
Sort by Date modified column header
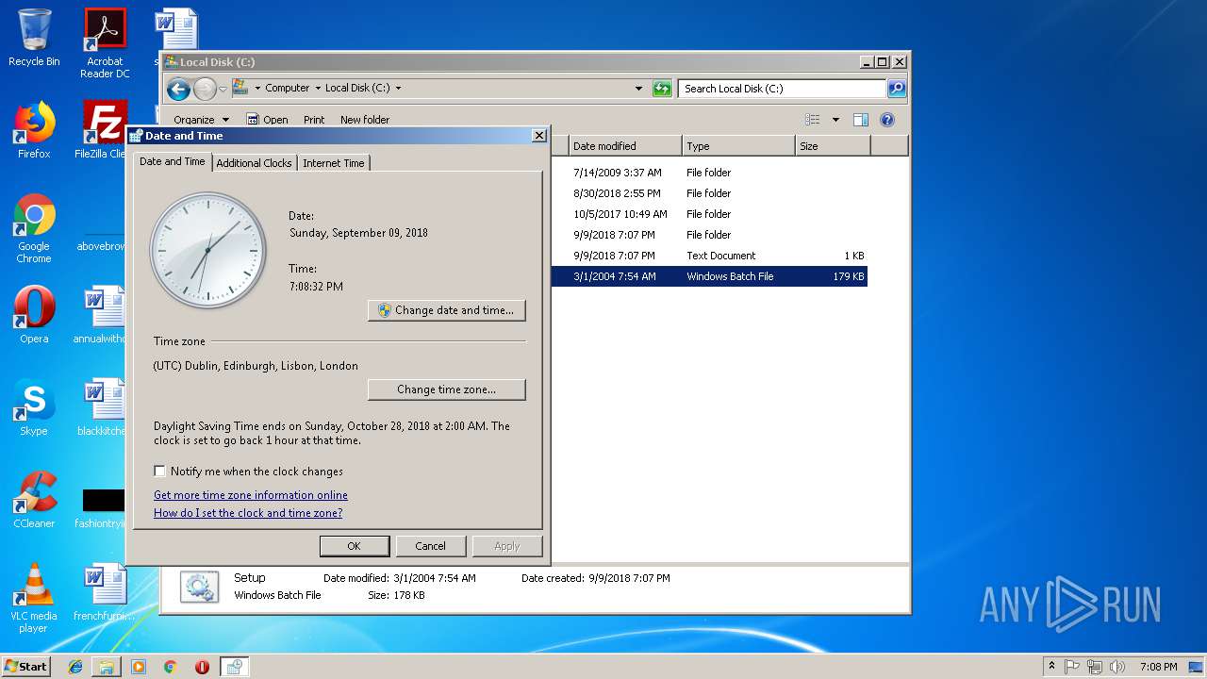[625, 146]
